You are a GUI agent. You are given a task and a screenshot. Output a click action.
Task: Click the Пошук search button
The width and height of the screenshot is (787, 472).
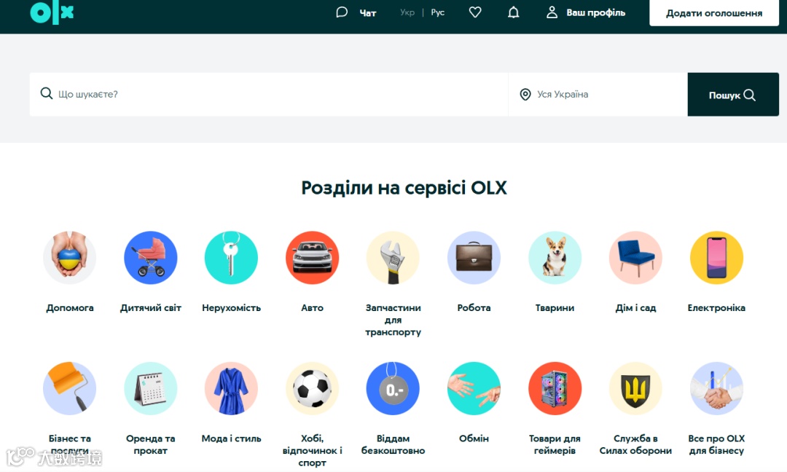[733, 94]
